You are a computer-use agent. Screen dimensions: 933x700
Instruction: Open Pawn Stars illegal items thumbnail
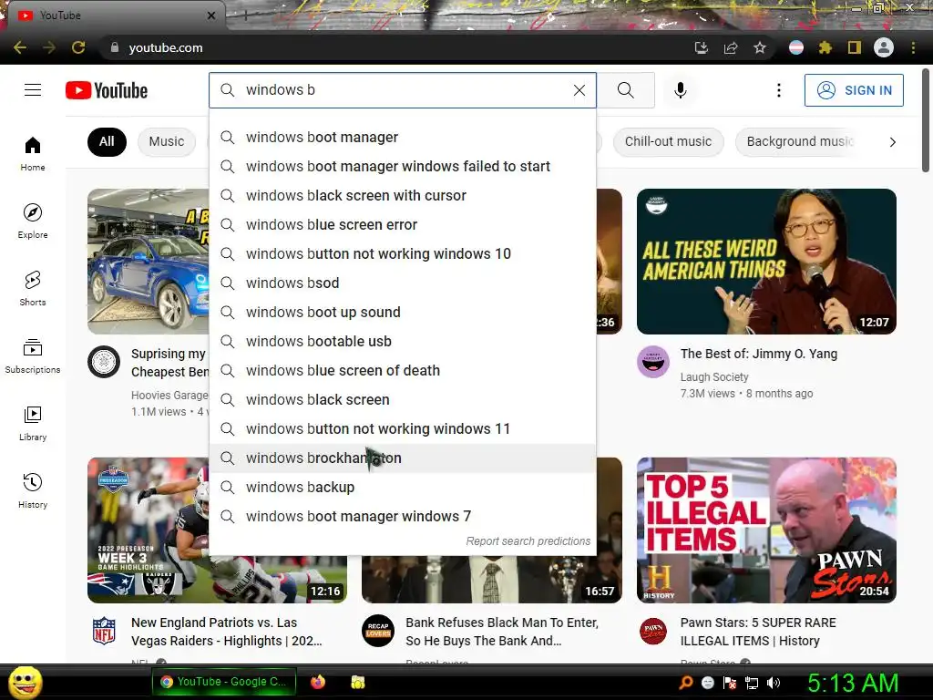point(766,530)
